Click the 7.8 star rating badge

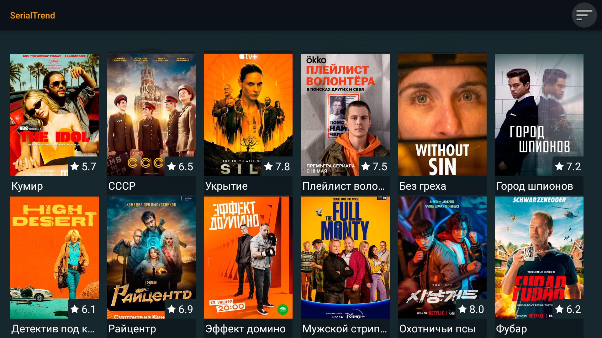coord(277,166)
